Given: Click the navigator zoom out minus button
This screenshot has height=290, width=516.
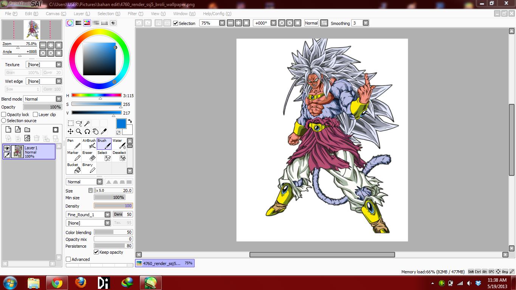Looking at the screenshot, I should coord(43,45).
